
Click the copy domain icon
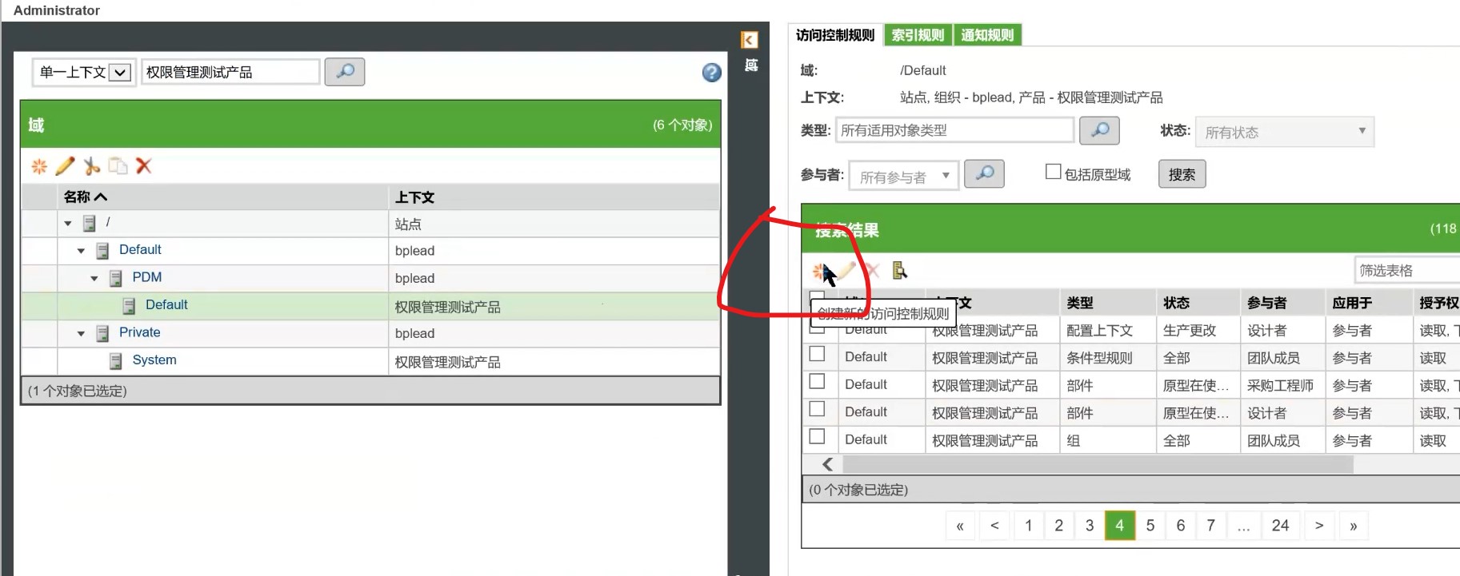118,166
